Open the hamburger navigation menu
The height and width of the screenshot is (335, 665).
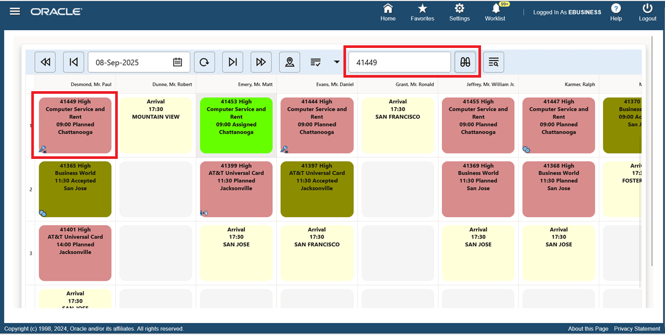15,10
